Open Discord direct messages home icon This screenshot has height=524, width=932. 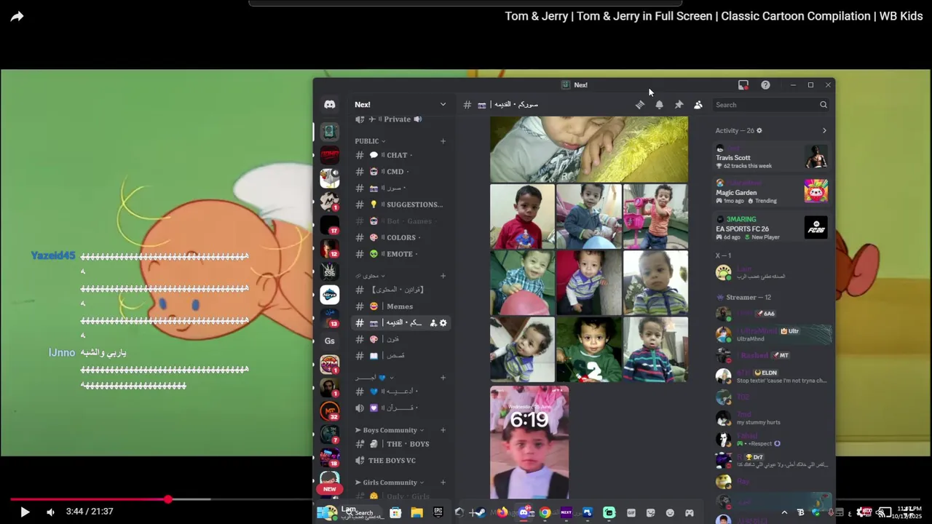[330, 105]
